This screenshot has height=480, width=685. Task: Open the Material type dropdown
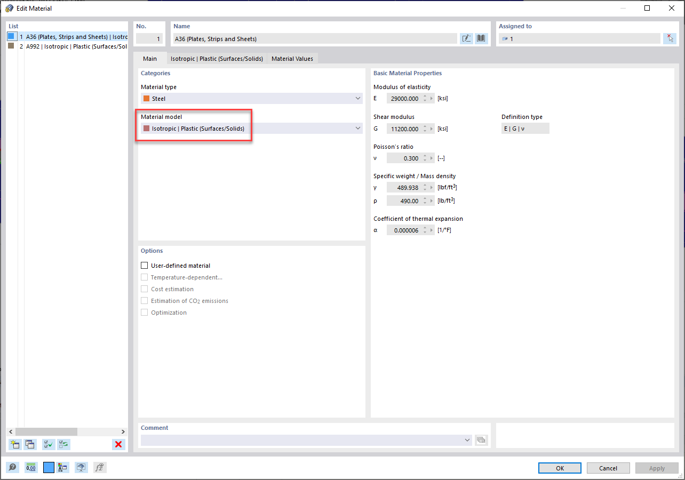(x=357, y=98)
